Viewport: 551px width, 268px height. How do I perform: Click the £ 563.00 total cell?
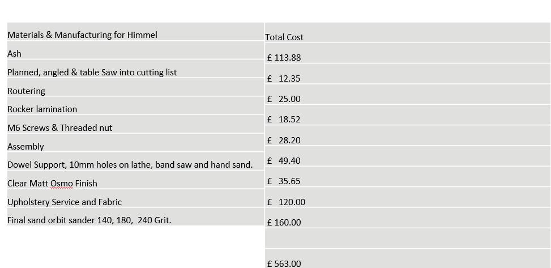[408, 258]
